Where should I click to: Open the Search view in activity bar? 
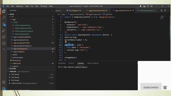pos(4,17)
